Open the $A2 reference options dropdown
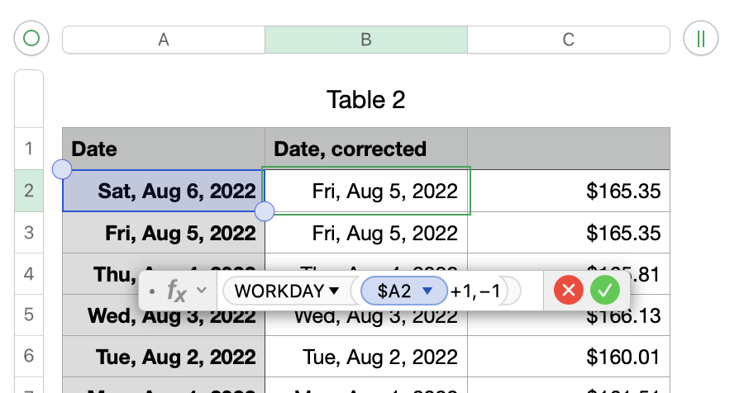This screenshot has height=393, width=744. point(427,291)
